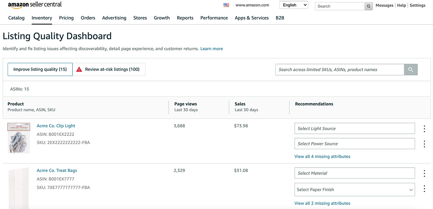433x209 pixels.
Task: Click the Acme Co. Clip Light thumbnail
Action: [19, 138]
